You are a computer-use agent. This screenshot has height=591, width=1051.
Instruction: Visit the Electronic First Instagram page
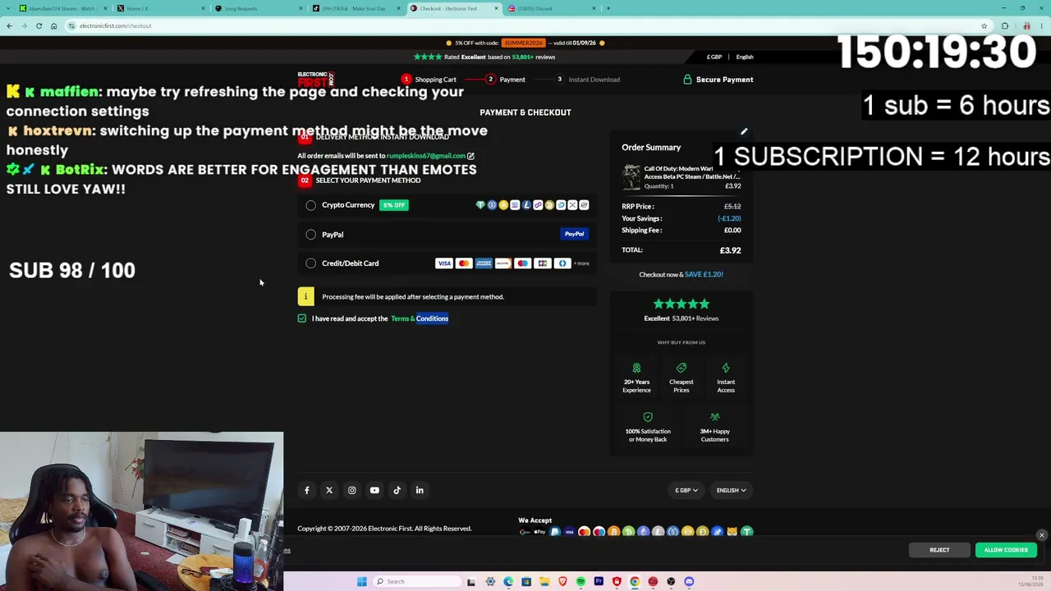(x=352, y=490)
